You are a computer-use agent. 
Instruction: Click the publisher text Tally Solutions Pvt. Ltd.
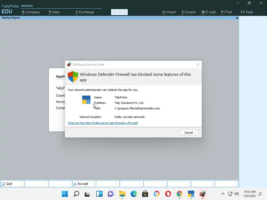coord(129,103)
